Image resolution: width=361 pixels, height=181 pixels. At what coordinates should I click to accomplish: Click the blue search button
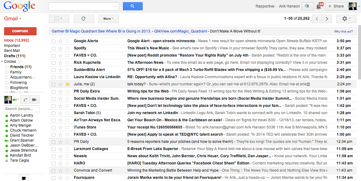click(x=133, y=6)
